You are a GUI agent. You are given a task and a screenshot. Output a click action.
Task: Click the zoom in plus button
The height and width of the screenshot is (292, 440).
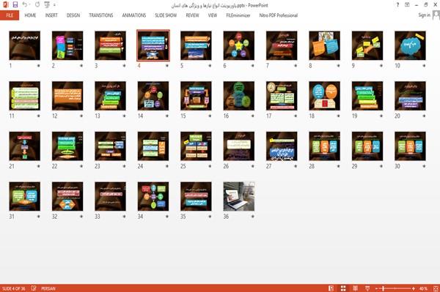[x=414, y=288]
